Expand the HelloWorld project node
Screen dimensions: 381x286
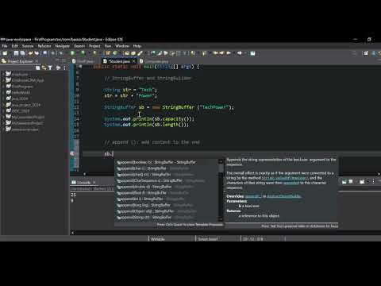(3, 92)
